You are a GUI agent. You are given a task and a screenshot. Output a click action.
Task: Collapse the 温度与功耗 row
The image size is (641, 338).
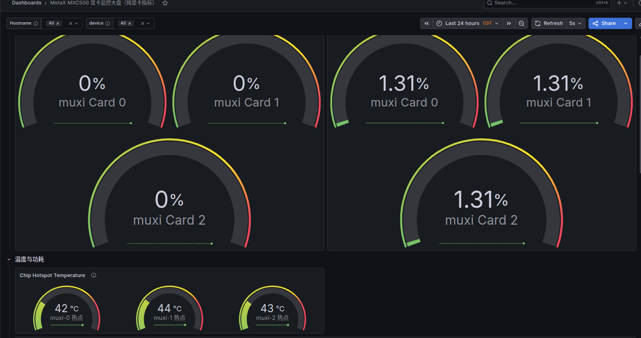[x=9, y=259]
